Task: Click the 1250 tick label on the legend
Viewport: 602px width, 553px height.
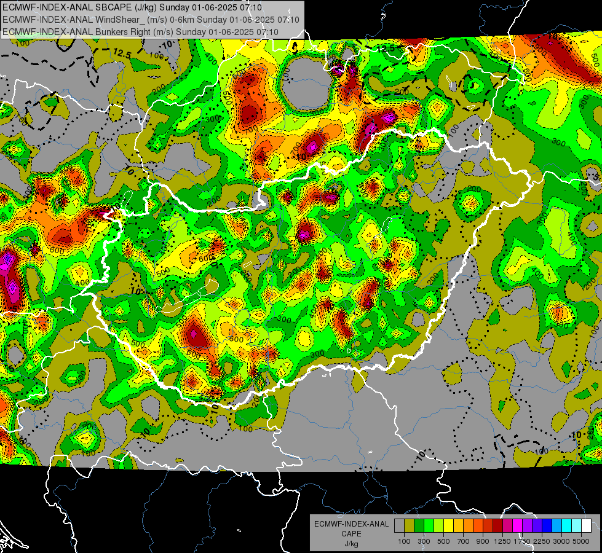Action: [502, 541]
